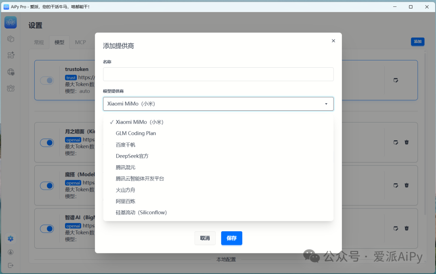This screenshot has height=274, width=436.
Task: Open the stacked pages icon in sidebar
Action: [x=10, y=39]
